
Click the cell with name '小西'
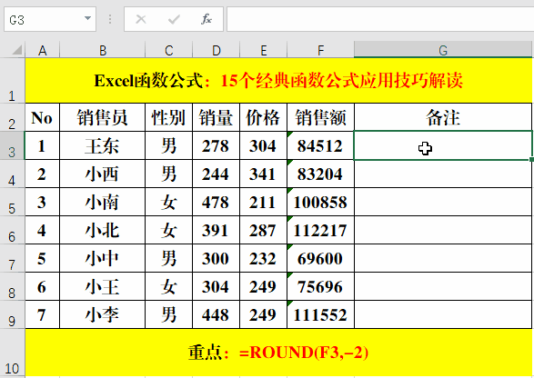tap(103, 174)
